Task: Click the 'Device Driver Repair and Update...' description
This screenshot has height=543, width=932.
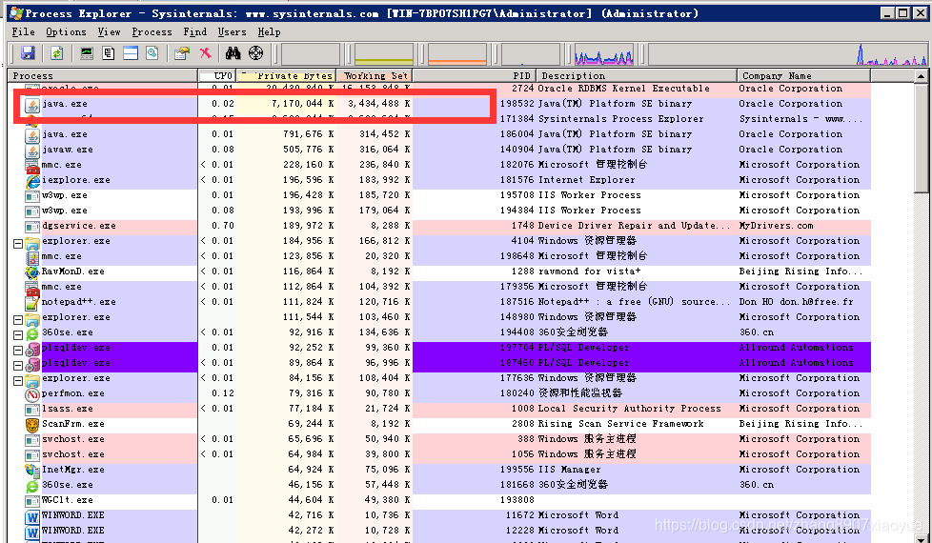Action: point(634,226)
